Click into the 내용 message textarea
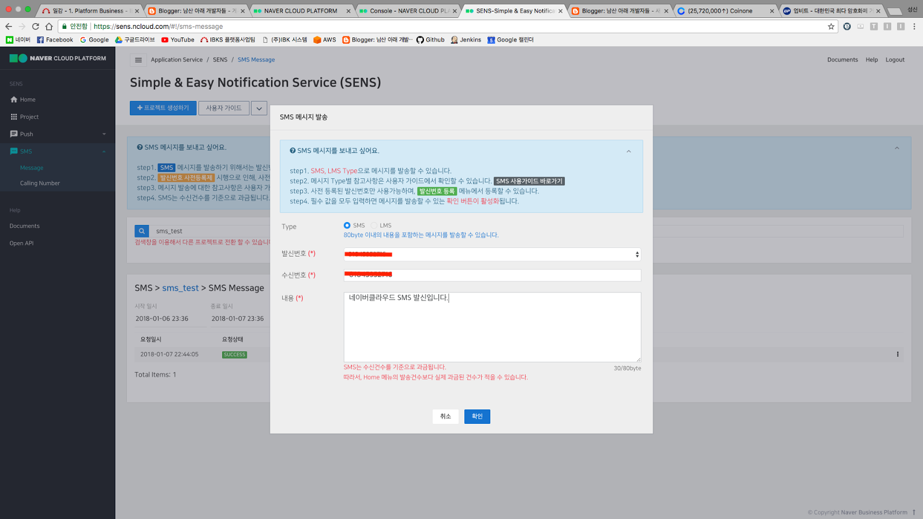 [x=492, y=327]
